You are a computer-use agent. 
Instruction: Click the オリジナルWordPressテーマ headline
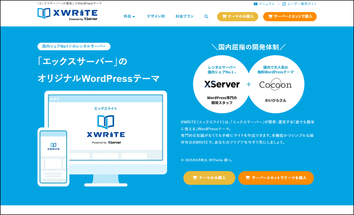point(99,78)
